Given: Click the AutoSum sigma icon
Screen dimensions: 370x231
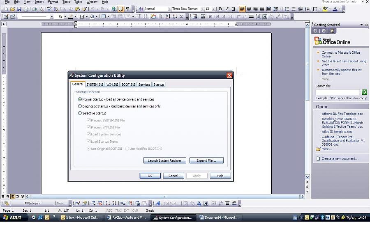Looking at the screenshot, I should [181, 16].
